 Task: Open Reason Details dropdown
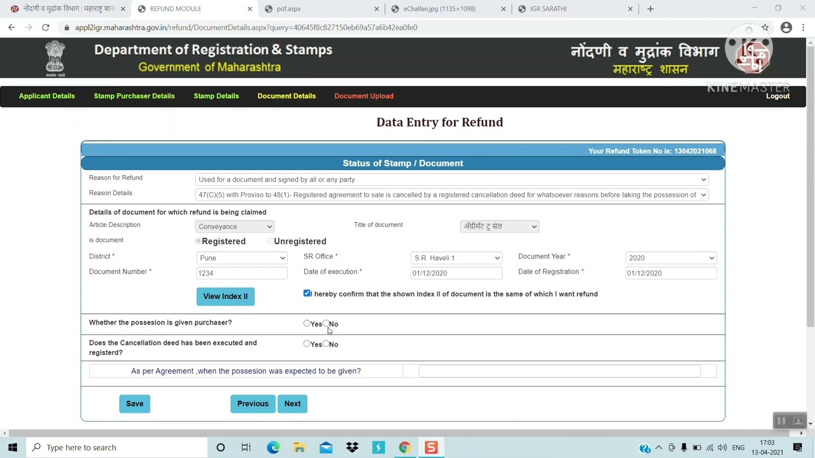pos(452,195)
